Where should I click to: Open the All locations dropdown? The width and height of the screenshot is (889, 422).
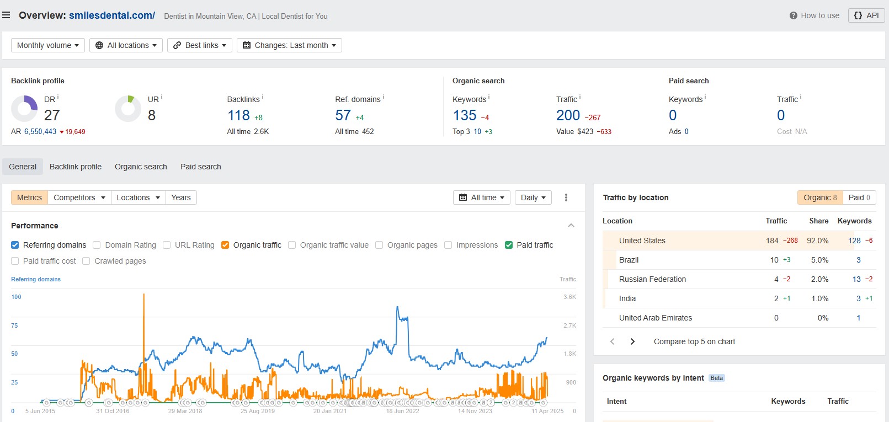tap(126, 45)
